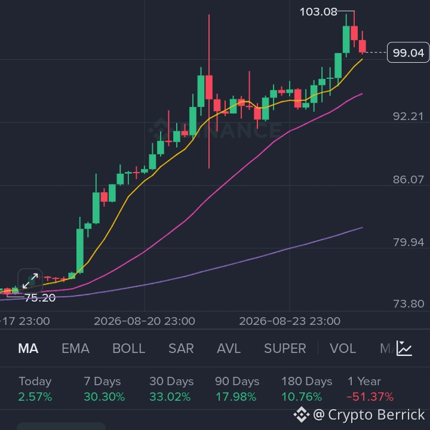Viewport: 430px width, 430px height.
Task: Click the current price label 99.04
Action: click(x=408, y=53)
